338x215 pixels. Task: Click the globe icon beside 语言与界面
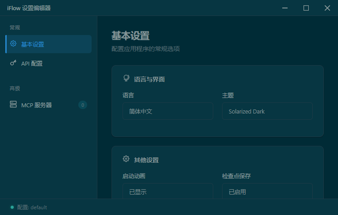[126, 79]
